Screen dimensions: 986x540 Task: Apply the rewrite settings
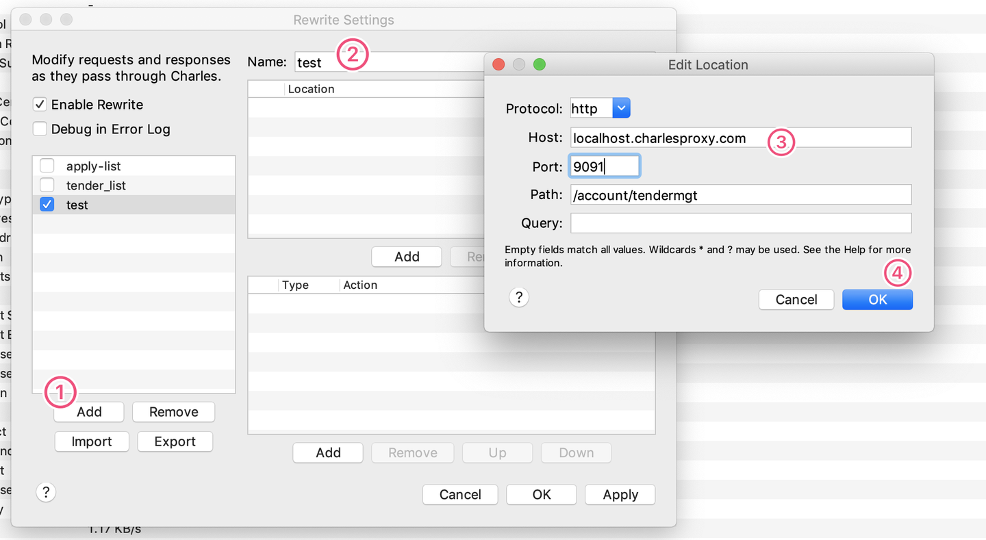[x=620, y=495]
